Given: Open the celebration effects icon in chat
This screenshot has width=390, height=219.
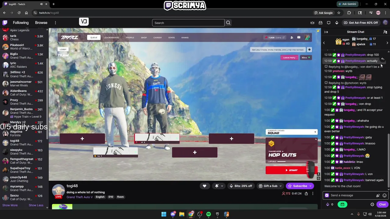Looking at the screenshot, I should [378, 195].
